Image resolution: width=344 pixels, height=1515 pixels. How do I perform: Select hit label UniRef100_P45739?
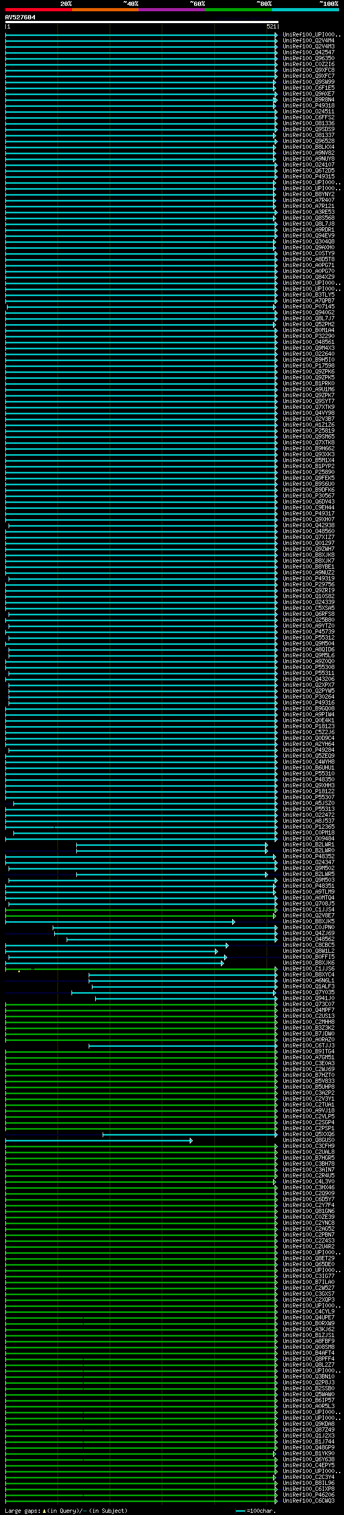tap(308, 631)
